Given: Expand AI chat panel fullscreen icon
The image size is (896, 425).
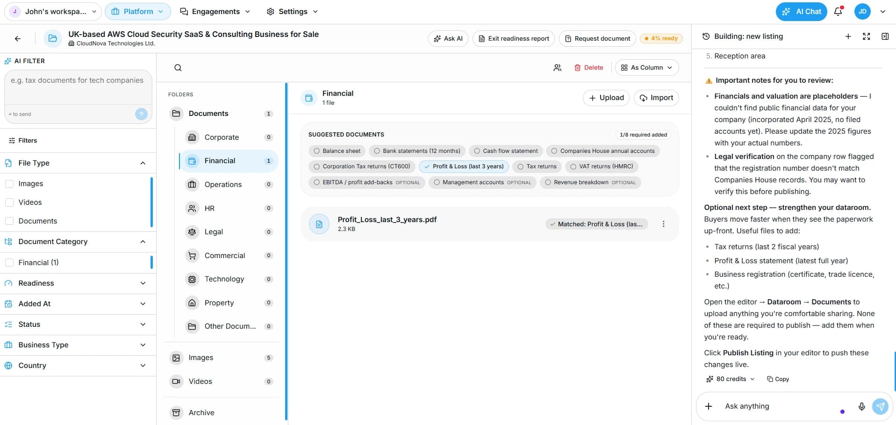Looking at the screenshot, I should (867, 36).
